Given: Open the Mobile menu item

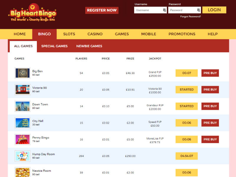Looking at the screenshot, I should click(x=149, y=34).
